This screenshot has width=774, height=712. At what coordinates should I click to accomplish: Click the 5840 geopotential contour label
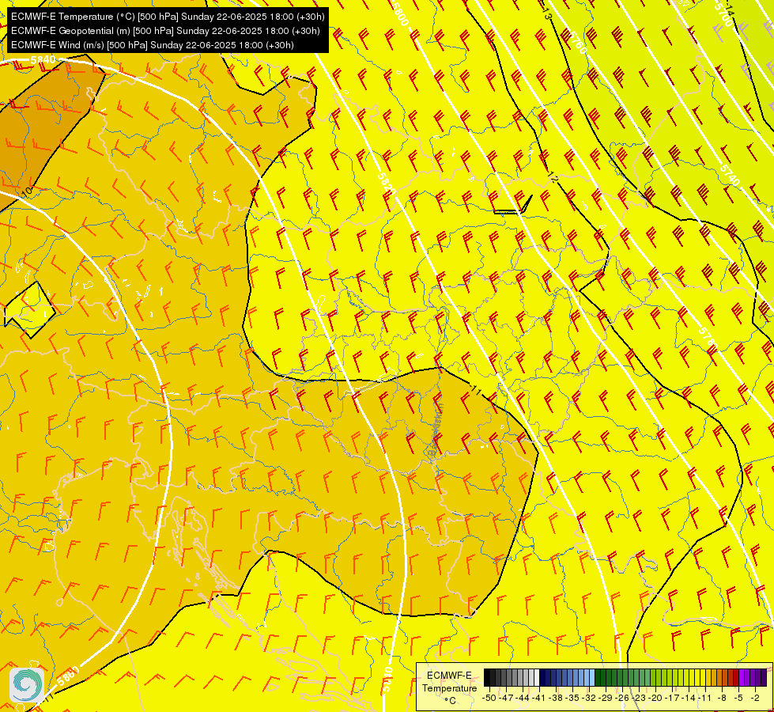pyautogui.click(x=43, y=60)
